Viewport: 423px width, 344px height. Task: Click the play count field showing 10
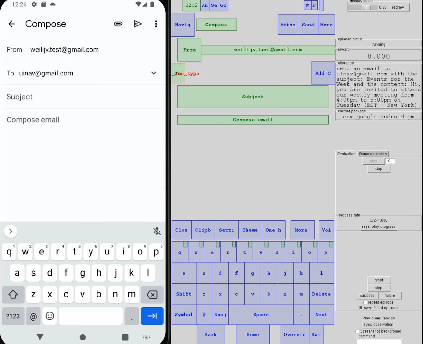pos(390,161)
